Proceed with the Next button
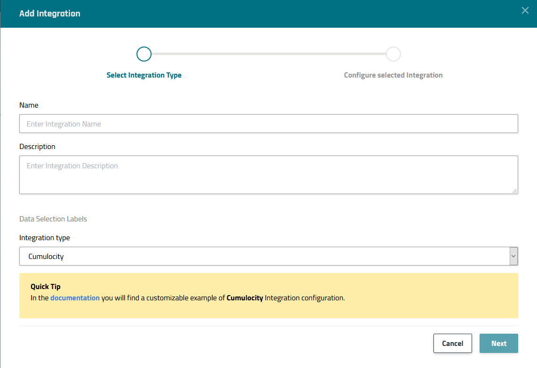The width and height of the screenshot is (537, 368). pos(498,344)
